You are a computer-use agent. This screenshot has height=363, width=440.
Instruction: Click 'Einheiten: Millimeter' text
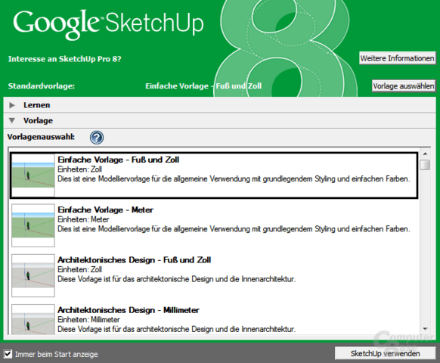(x=88, y=319)
